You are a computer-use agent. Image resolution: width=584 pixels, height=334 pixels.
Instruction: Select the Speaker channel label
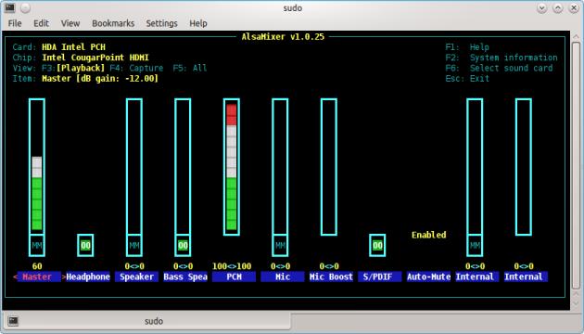(136, 277)
